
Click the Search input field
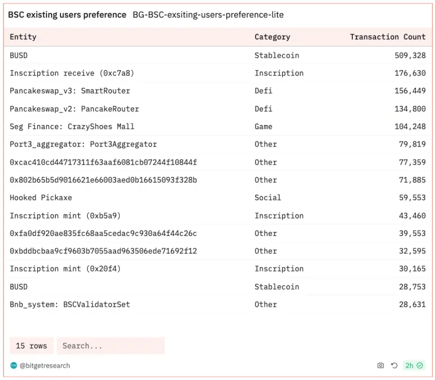pyautogui.click(x=111, y=346)
